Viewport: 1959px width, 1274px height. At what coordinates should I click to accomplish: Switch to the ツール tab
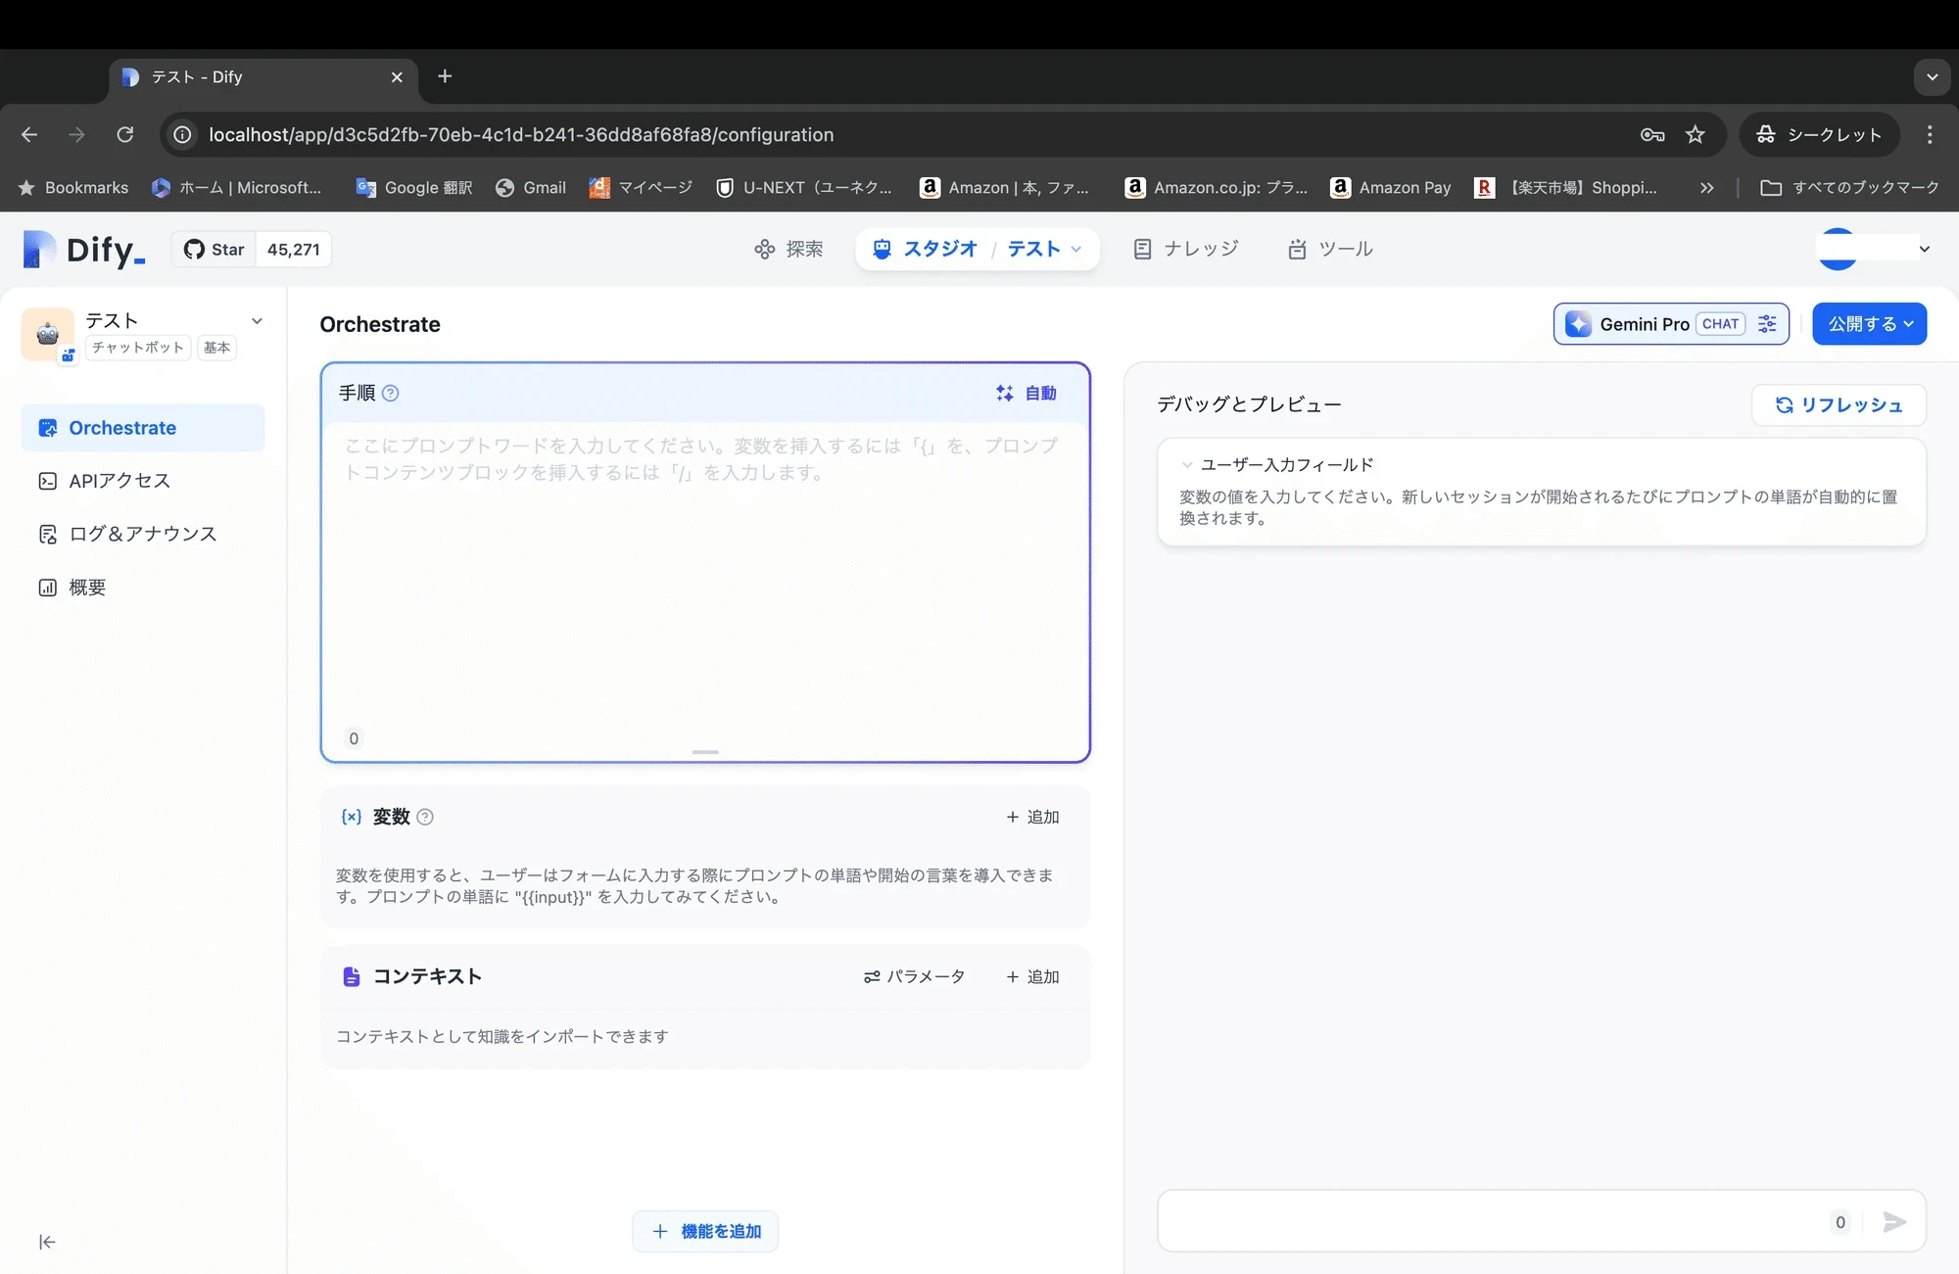(x=1329, y=249)
